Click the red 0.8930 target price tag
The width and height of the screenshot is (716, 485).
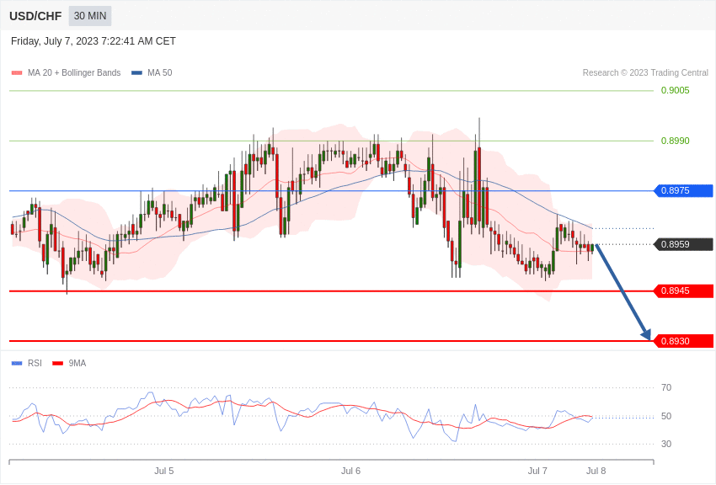(x=684, y=341)
